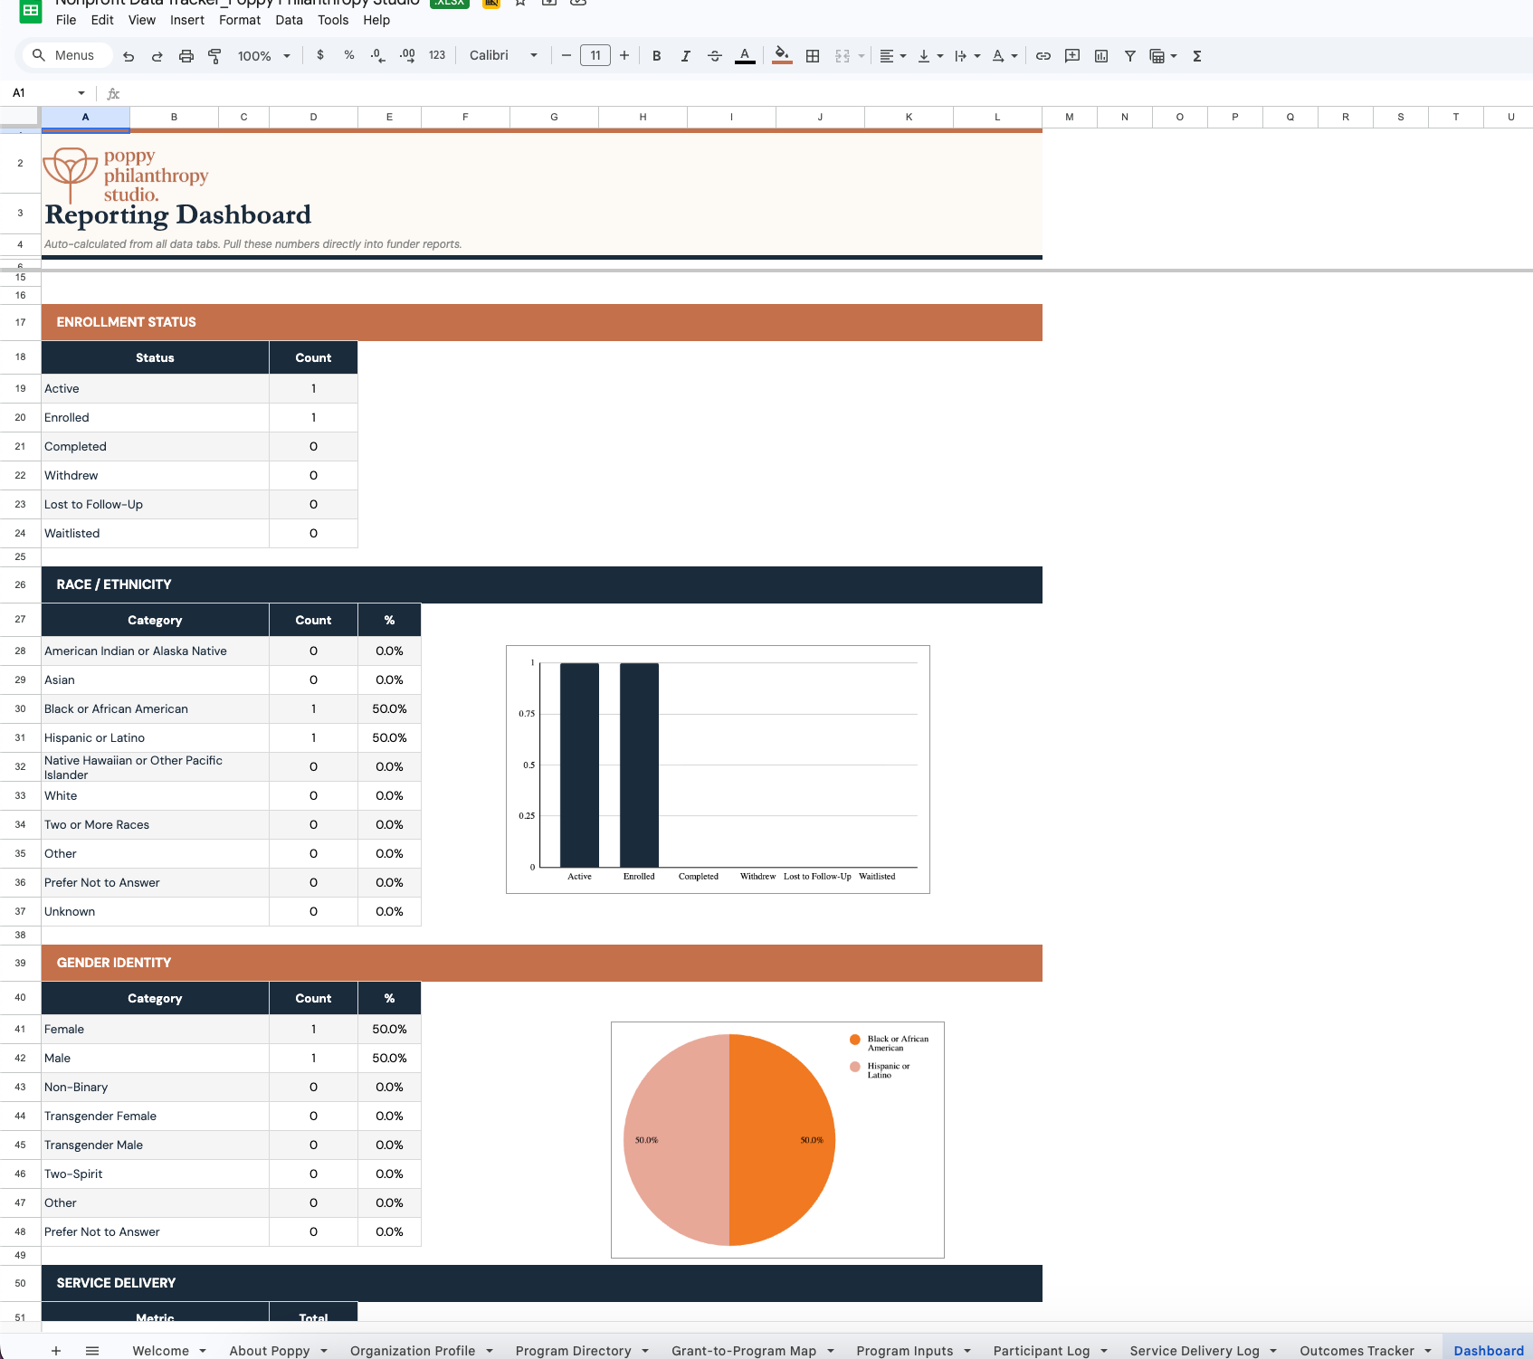Add a new sheet with plus button

click(x=56, y=1350)
